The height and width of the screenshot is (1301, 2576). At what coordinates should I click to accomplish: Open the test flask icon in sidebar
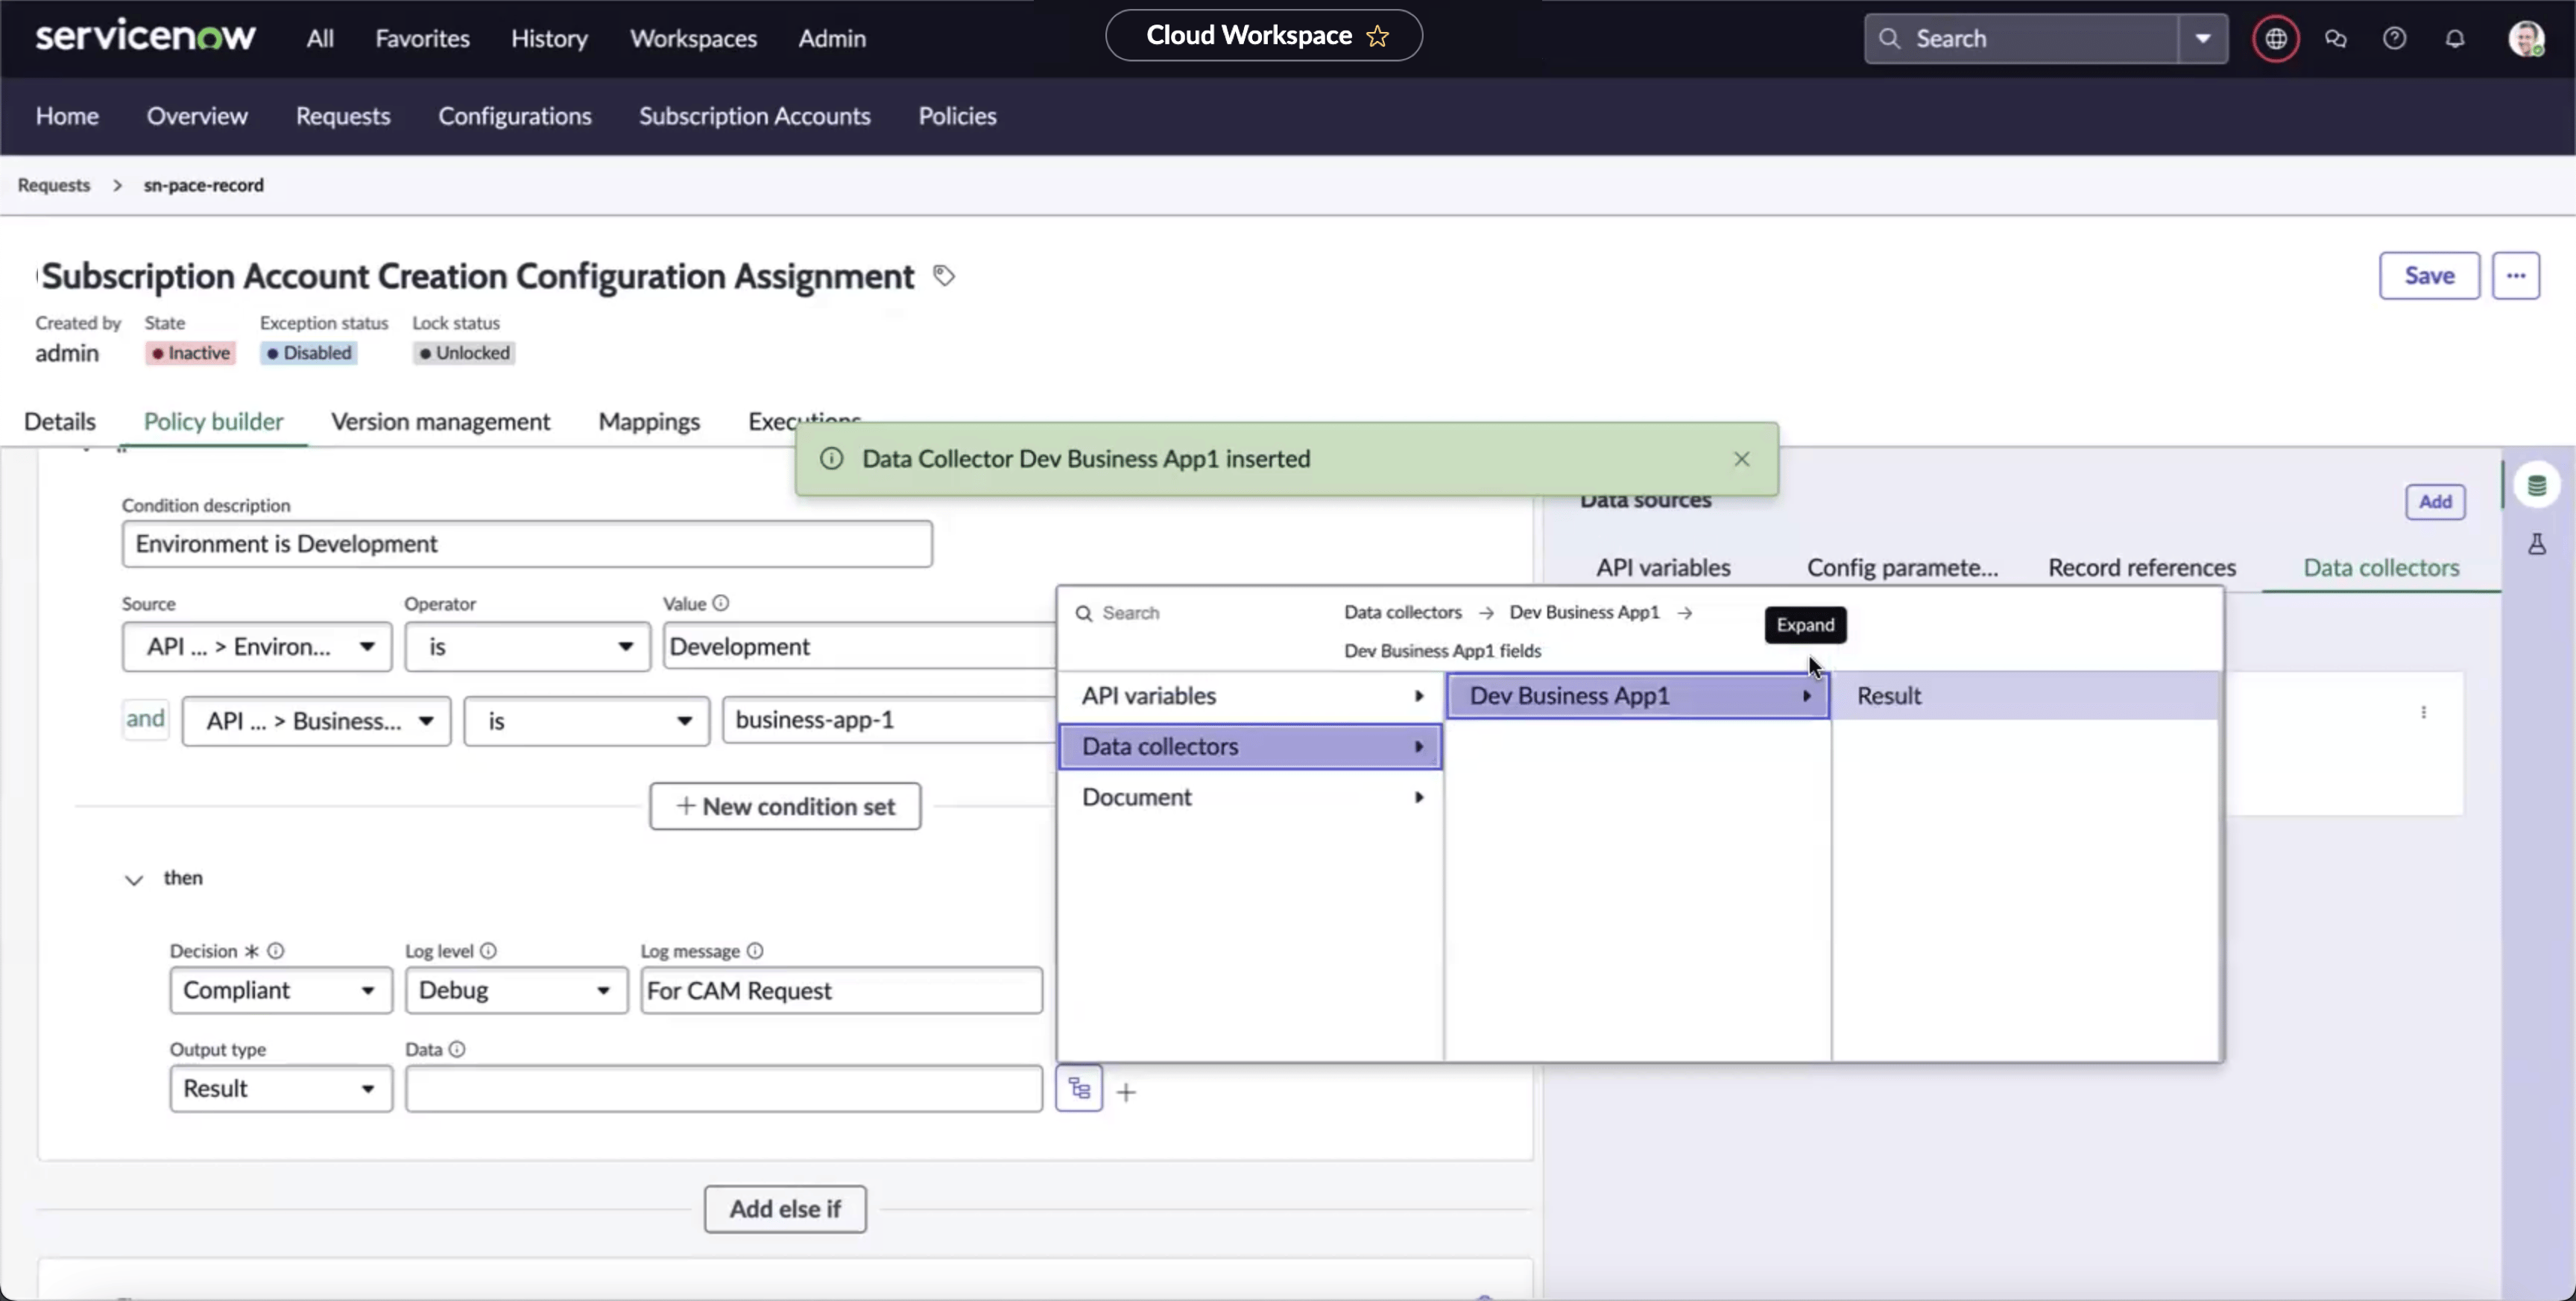click(2537, 544)
